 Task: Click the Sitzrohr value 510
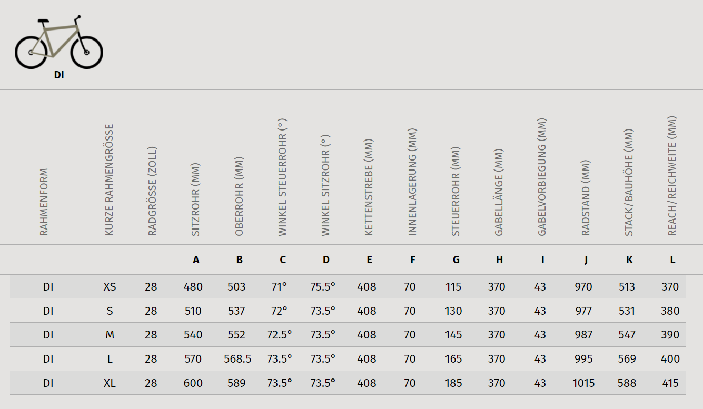193,311
